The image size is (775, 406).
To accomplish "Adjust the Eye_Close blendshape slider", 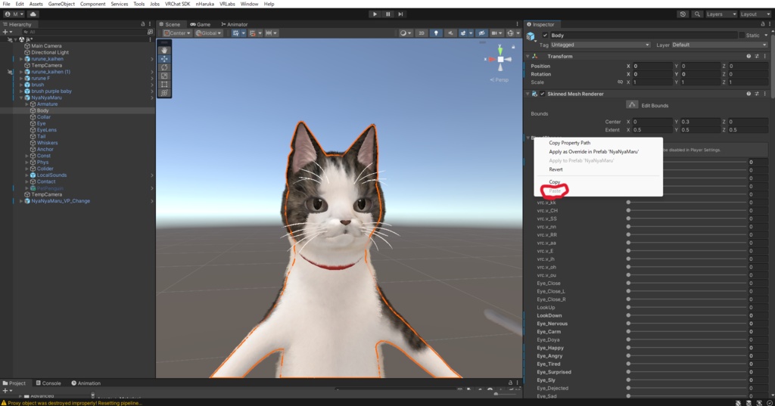I will [x=687, y=283].
